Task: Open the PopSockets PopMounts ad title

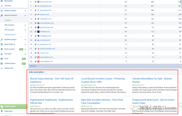Action: [x=51, y=101]
